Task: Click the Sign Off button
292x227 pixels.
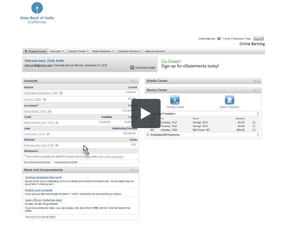Action: (258, 39)
